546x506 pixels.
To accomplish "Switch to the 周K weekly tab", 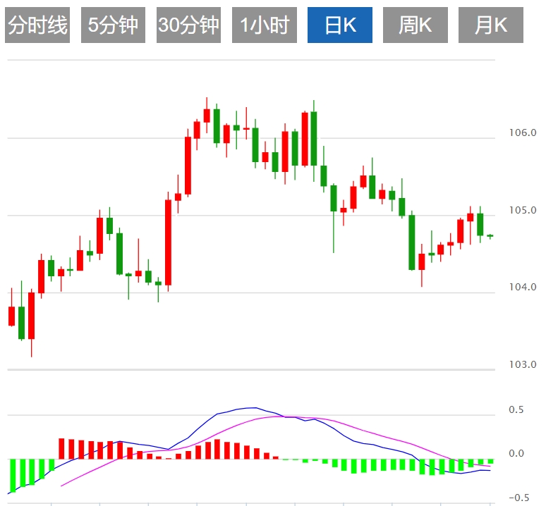I will [x=415, y=25].
